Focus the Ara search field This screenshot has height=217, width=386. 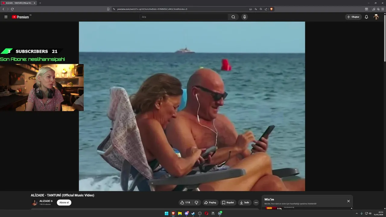click(184, 17)
